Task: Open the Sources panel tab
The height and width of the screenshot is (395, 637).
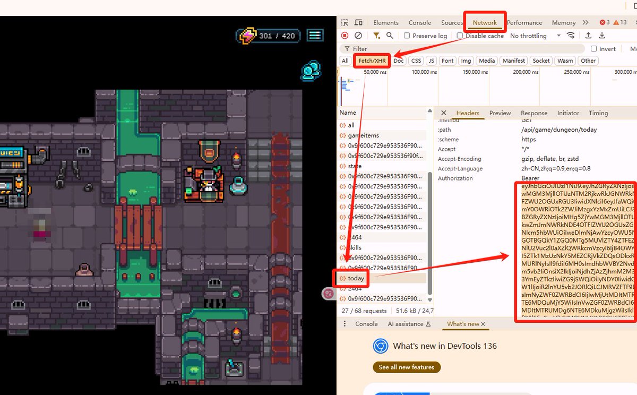Action: pyautogui.click(x=452, y=23)
